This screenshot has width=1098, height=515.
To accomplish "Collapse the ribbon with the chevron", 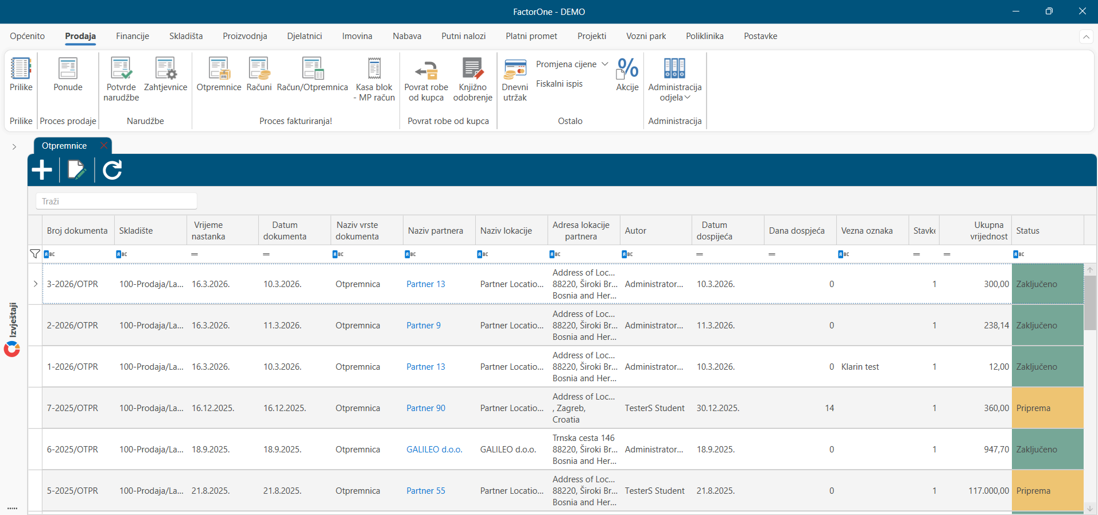I will tap(1086, 37).
